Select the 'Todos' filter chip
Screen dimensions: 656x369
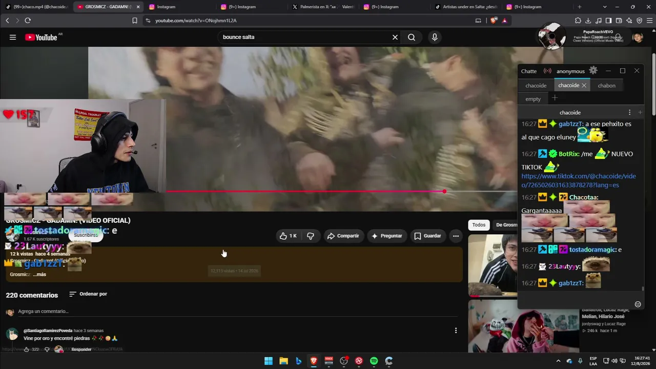(x=479, y=225)
